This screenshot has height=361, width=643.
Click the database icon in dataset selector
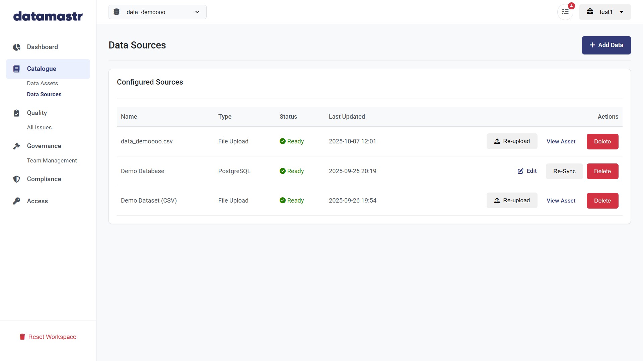click(117, 12)
